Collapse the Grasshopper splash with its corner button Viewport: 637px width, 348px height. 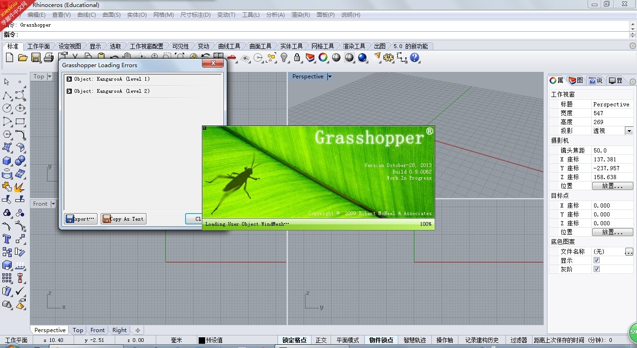(205, 128)
